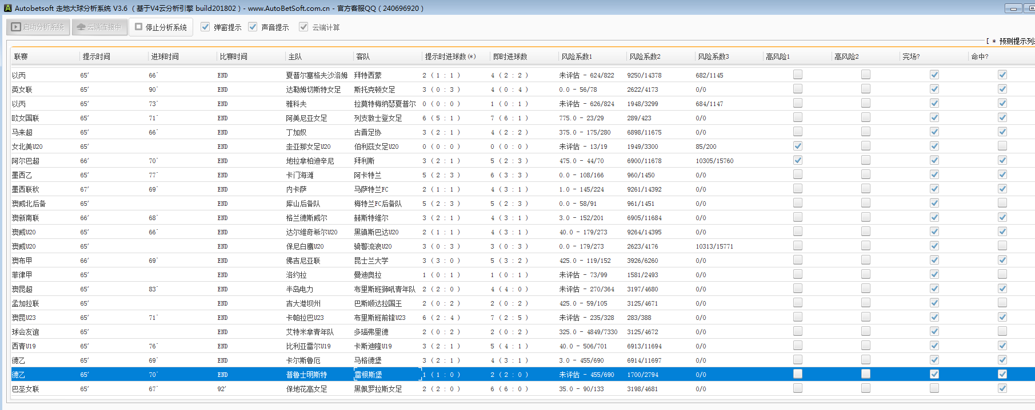Minimize the Autobetsoft window
1035x410 pixels.
(1013, 9)
